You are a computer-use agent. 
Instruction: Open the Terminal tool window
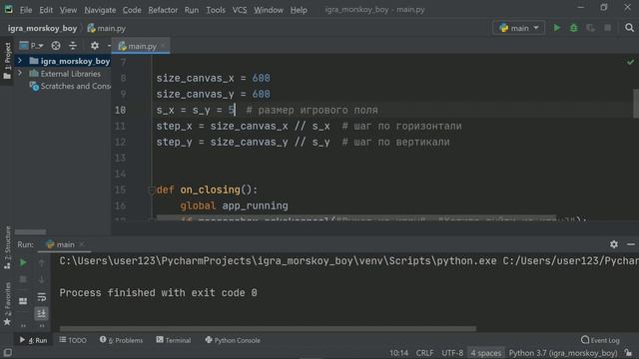[173, 340]
